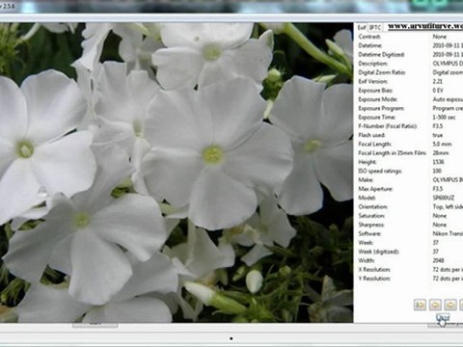Select the Width label
463x347 pixels.
point(367,260)
